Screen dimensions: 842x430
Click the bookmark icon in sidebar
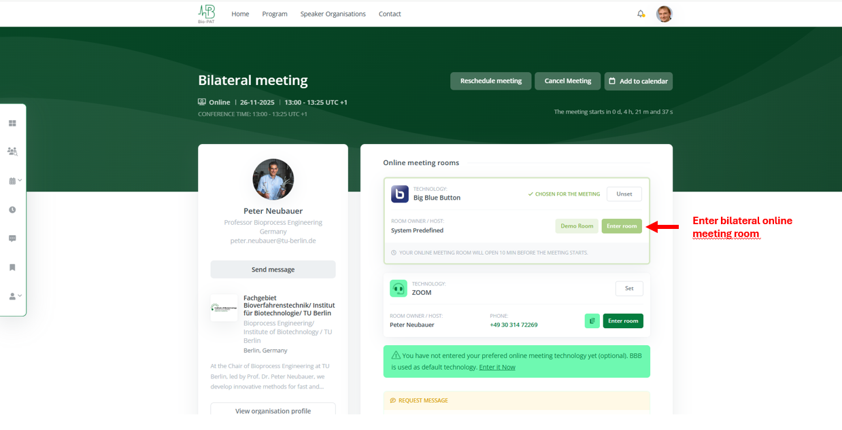pos(12,268)
